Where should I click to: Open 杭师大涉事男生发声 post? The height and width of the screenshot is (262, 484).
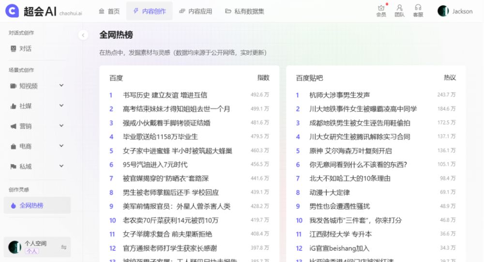click(340, 95)
